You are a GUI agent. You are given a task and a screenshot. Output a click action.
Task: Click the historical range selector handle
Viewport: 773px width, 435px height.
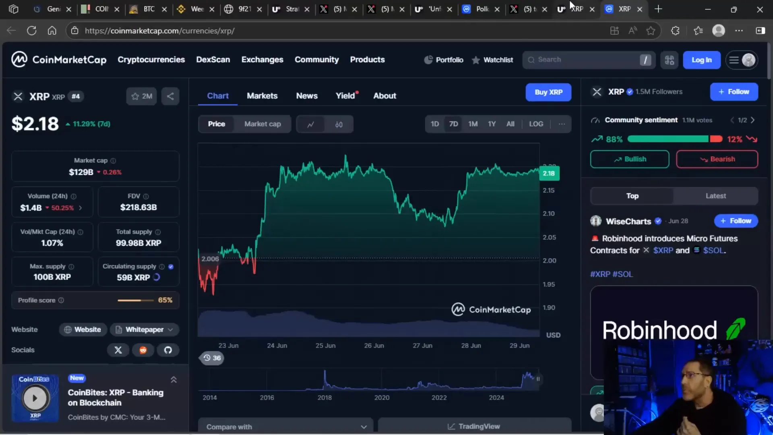point(538,379)
